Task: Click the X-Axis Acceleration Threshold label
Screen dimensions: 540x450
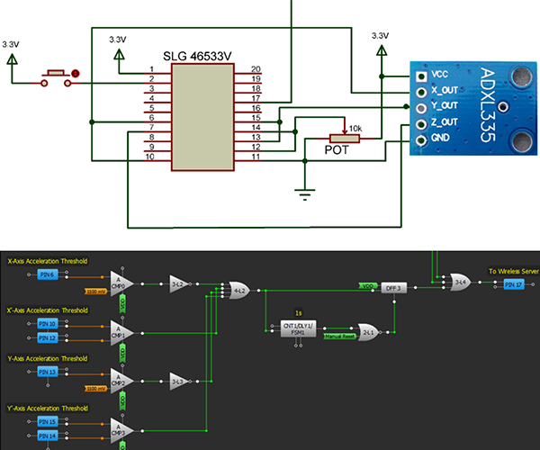Action: [x=47, y=261]
